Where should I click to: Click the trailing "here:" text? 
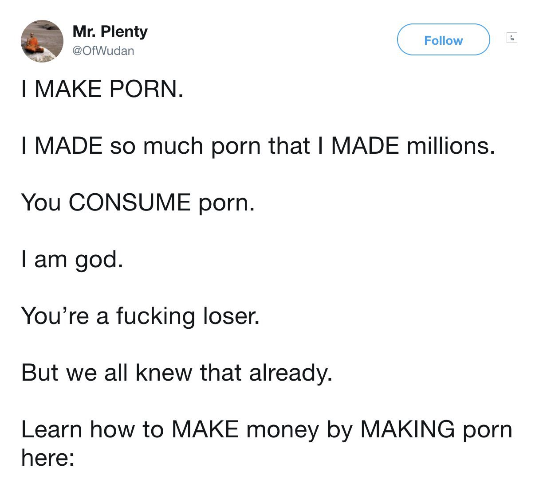tap(48, 457)
